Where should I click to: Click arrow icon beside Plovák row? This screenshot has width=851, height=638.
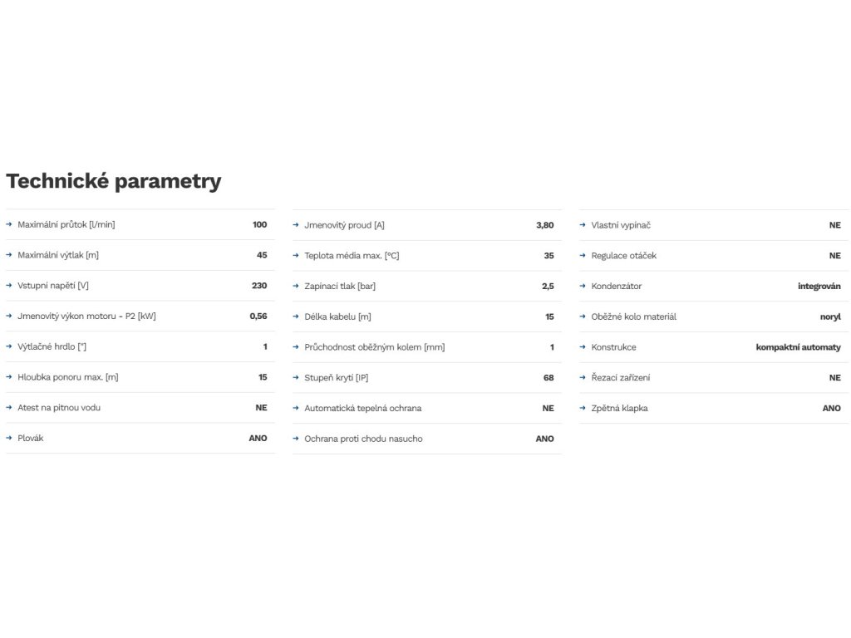(x=8, y=437)
